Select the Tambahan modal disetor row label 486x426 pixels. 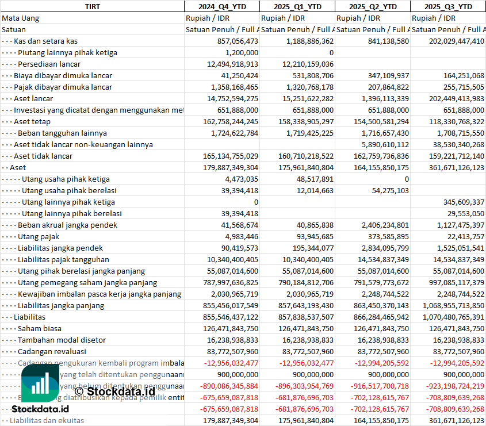pyautogui.click(x=62, y=340)
